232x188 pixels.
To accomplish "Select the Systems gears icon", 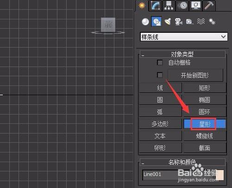I will [x=212, y=22].
